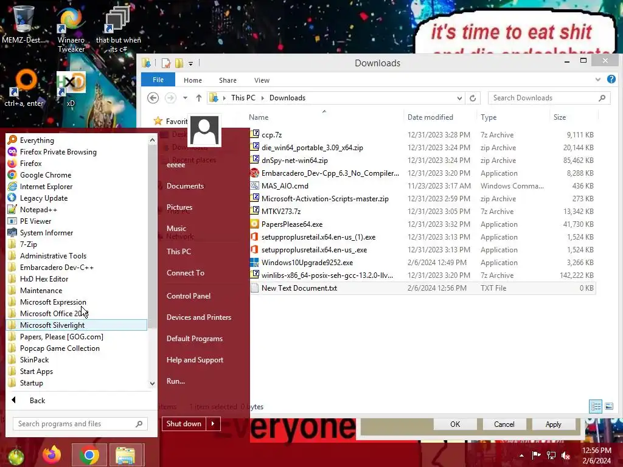The image size is (623, 467).
Task: Open the Home ribbon tab
Action: [193, 80]
